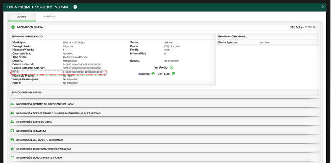The width and height of the screenshot is (331, 163).
Task: Click the Predio value 00013
Action: click(167, 50)
